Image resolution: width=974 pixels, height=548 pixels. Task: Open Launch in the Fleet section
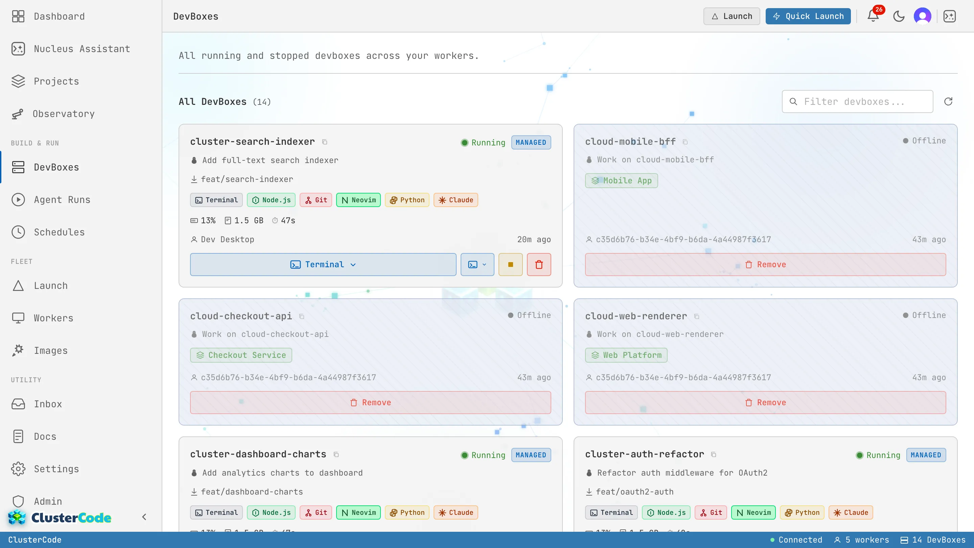click(x=81, y=286)
